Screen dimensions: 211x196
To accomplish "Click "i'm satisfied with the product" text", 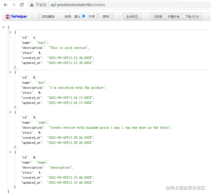I will [77, 88].
